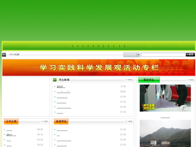Click the ticker text 111 6 28
196x147 pixels.
tap(14, 54)
